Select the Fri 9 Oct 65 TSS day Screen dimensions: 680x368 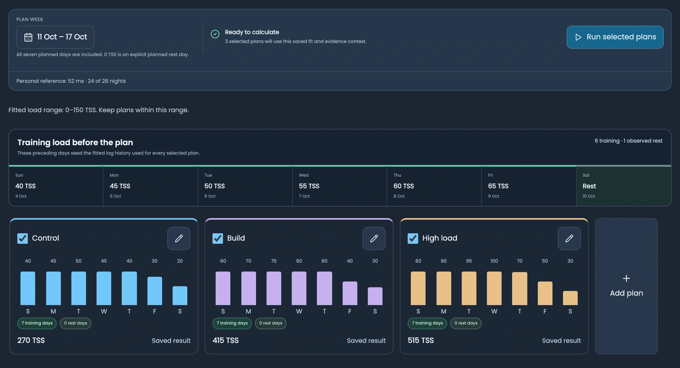[x=529, y=186]
